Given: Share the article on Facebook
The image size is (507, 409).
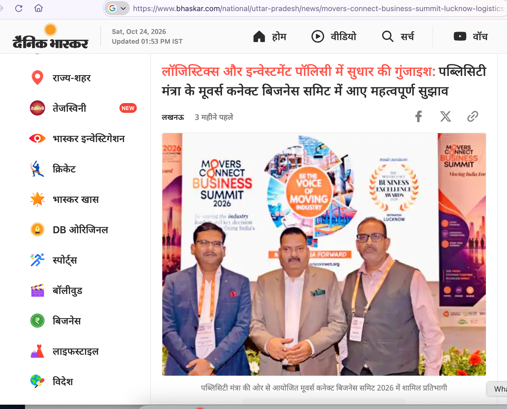Looking at the screenshot, I should (x=419, y=117).
